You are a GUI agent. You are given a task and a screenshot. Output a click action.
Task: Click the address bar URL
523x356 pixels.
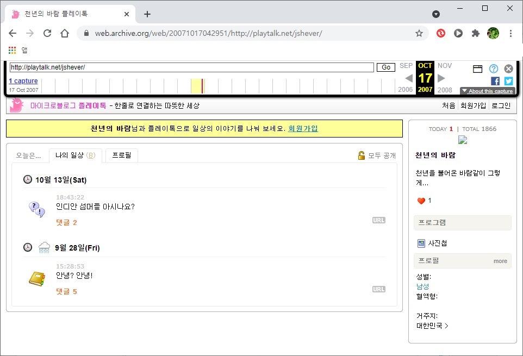[208, 33]
